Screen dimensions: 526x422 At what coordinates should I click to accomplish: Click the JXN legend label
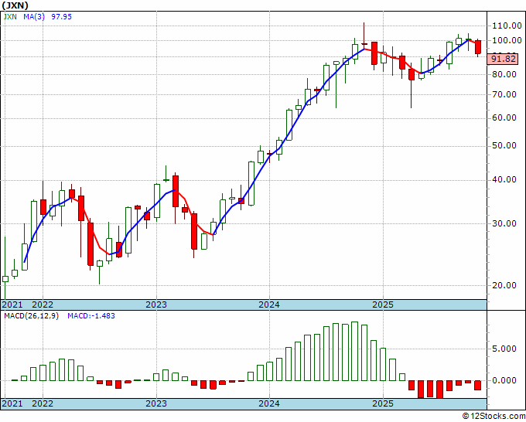pos(10,17)
